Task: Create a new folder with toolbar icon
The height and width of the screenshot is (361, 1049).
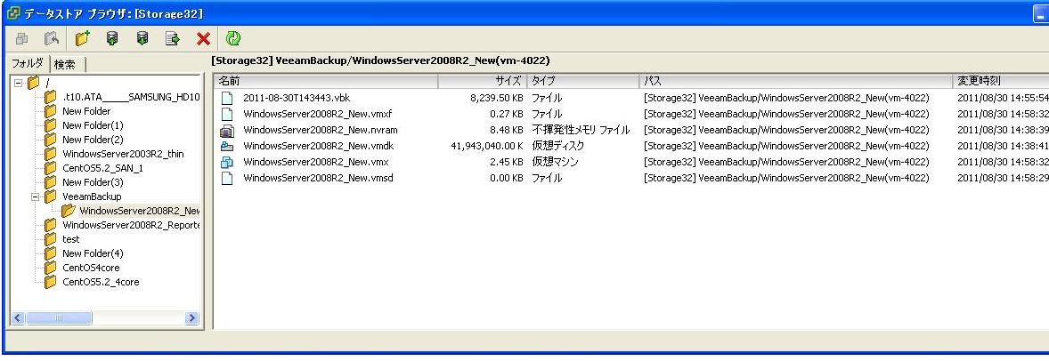Action: point(82,39)
